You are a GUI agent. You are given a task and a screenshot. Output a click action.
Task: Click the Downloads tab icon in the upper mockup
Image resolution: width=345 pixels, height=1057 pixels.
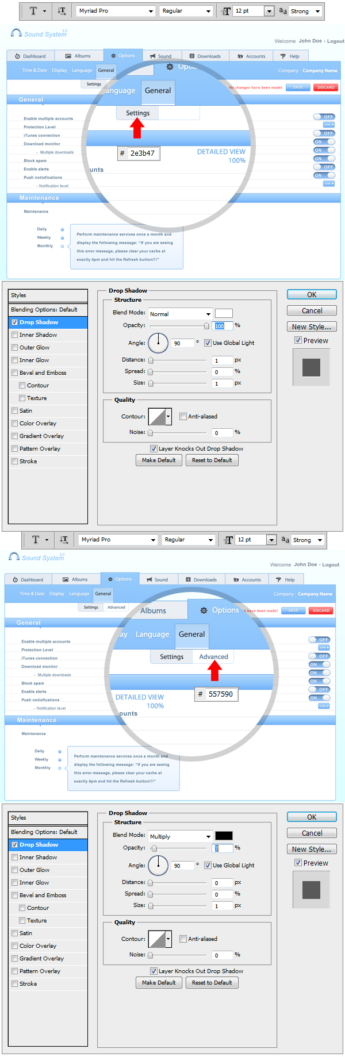click(x=192, y=56)
